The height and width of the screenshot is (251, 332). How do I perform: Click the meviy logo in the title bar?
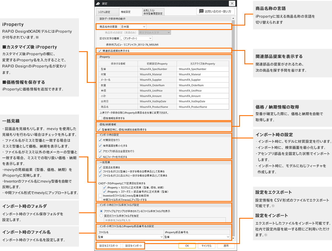[x=98, y=3]
